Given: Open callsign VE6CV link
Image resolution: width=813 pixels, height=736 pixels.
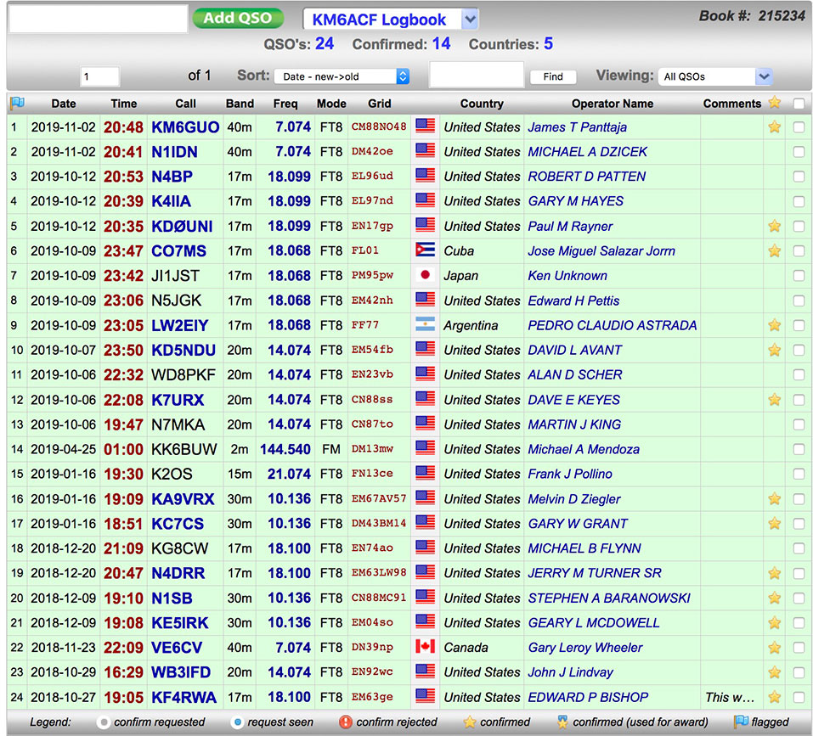Looking at the screenshot, I should click(177, 648).
